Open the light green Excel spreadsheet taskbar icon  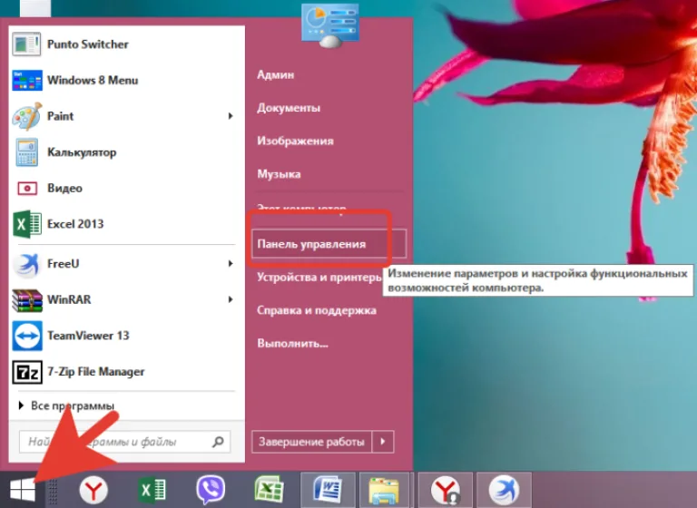269,489
